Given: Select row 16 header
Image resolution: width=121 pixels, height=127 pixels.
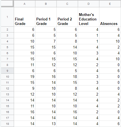Looking at the screenshot, I should tap(7, 112).
